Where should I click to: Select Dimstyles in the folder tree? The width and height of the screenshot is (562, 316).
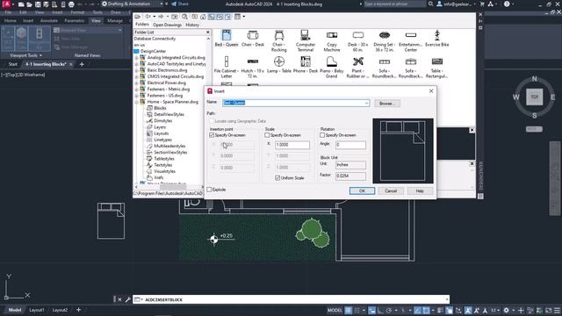point(162,121)
